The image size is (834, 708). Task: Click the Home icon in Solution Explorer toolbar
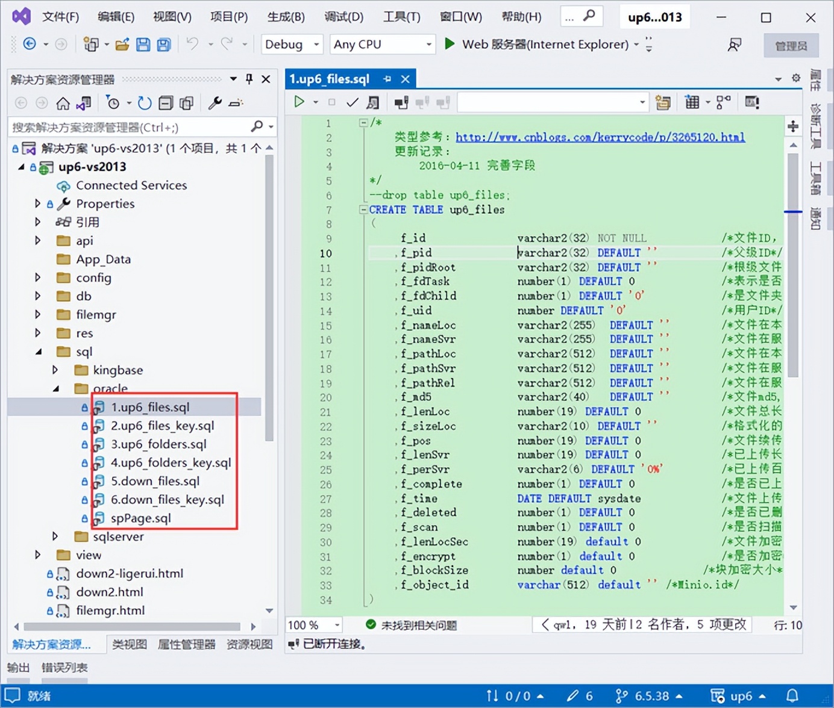click(x=63, y=103)
